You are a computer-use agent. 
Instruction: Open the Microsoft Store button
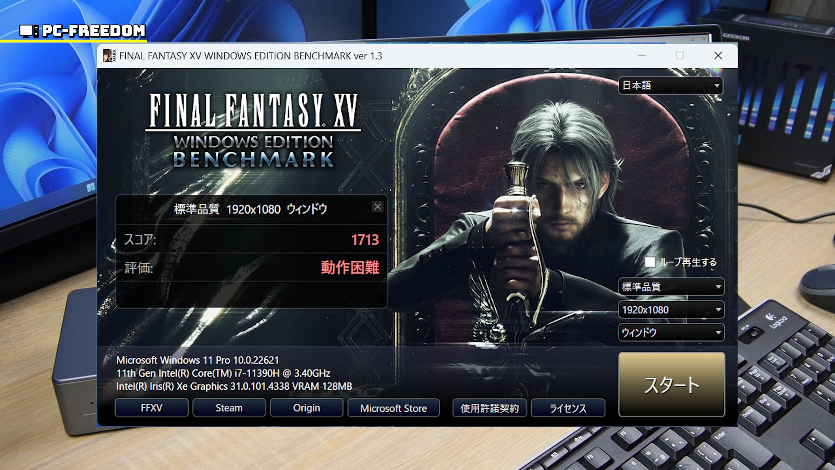point(393,408)
